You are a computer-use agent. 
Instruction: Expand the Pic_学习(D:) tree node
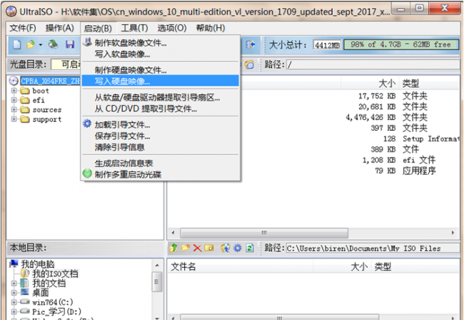coord(14,311)
